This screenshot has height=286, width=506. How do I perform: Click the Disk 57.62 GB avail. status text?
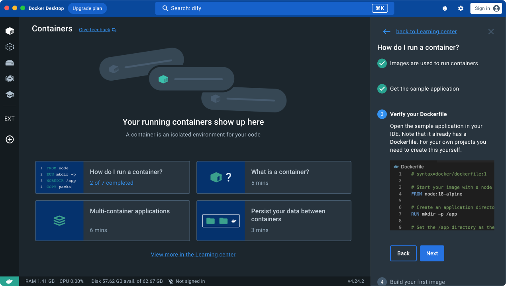point(127,281)
